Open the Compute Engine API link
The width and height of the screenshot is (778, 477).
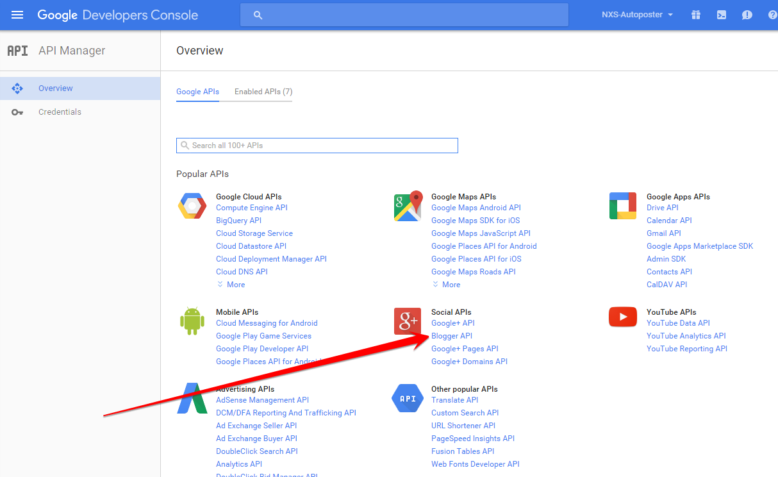(252, 208)
